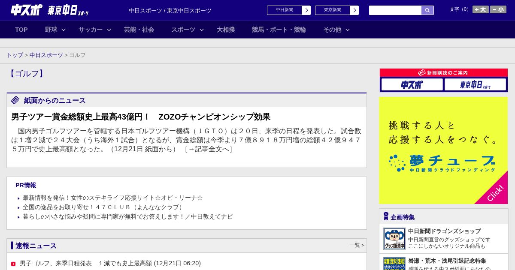The image size is (515, 270).
Task: Click the 中日スポーツ / 東京中日スポーツ header text
Action: pos(170,11)
